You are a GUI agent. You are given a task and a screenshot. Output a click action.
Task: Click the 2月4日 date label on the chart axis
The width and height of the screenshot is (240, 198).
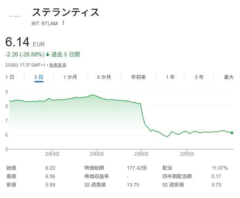point(52,154)
